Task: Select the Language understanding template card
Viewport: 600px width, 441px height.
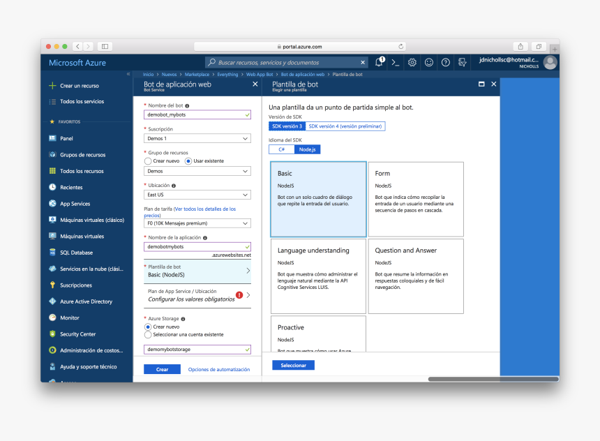Action: (x=318, y=276)
